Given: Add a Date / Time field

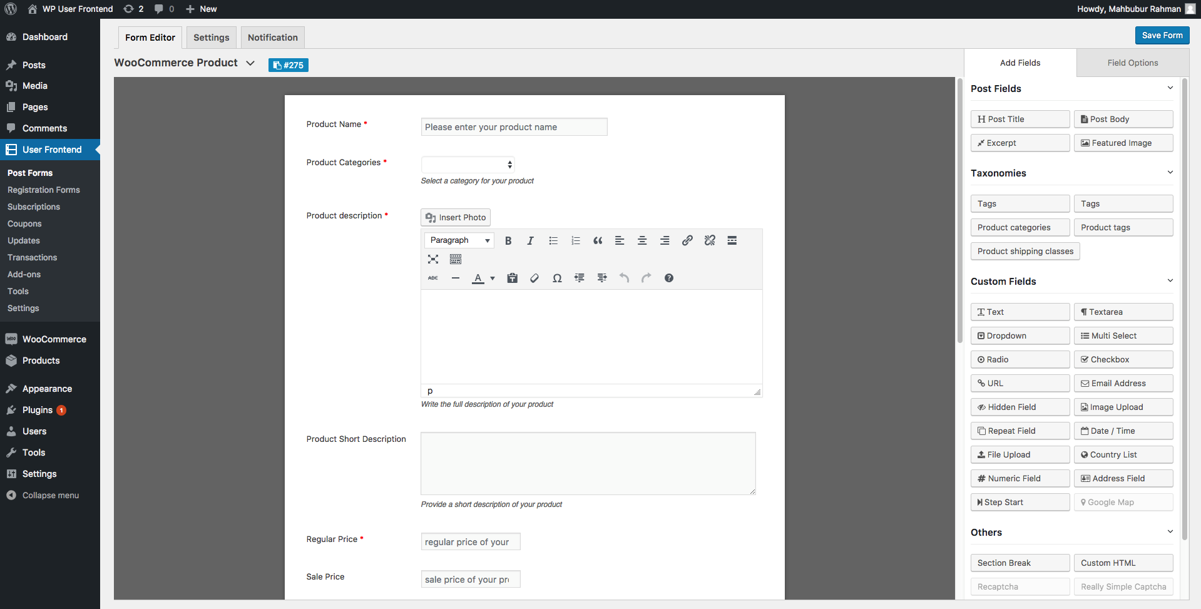Looking at the screenshot, I should tap(1123, 431).
